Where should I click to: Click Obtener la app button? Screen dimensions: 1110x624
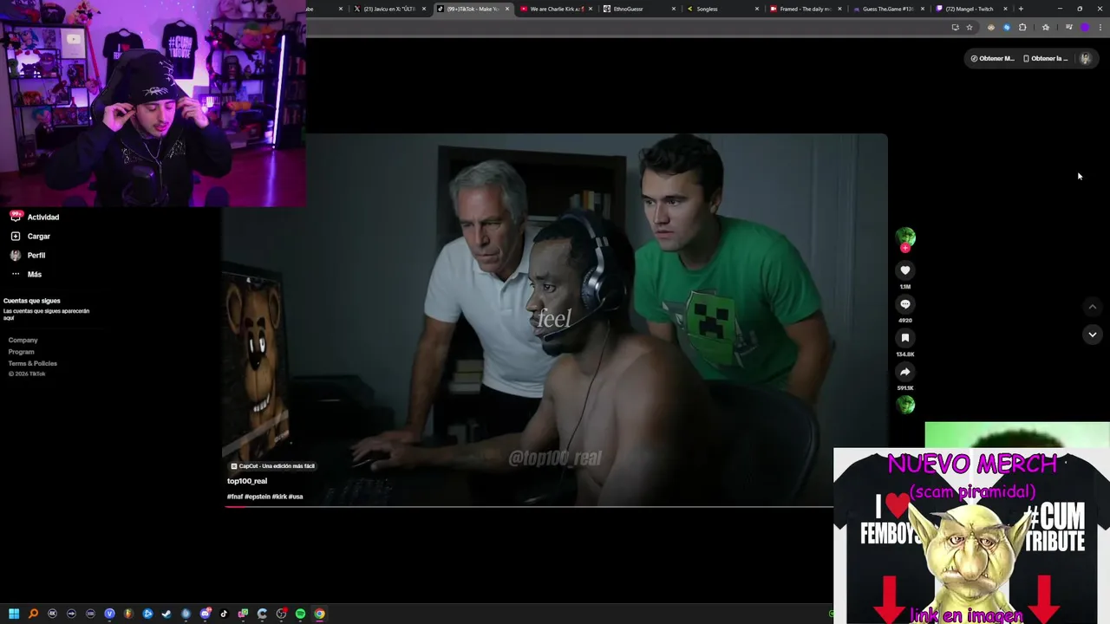(1046, 59)
